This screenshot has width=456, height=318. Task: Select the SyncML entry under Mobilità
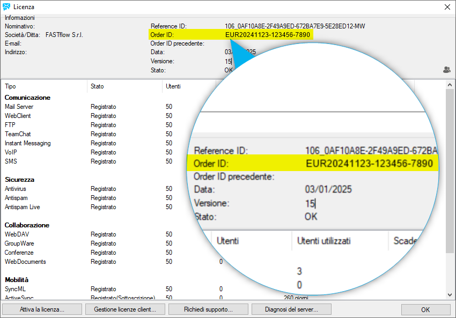(x=16, y=289)
